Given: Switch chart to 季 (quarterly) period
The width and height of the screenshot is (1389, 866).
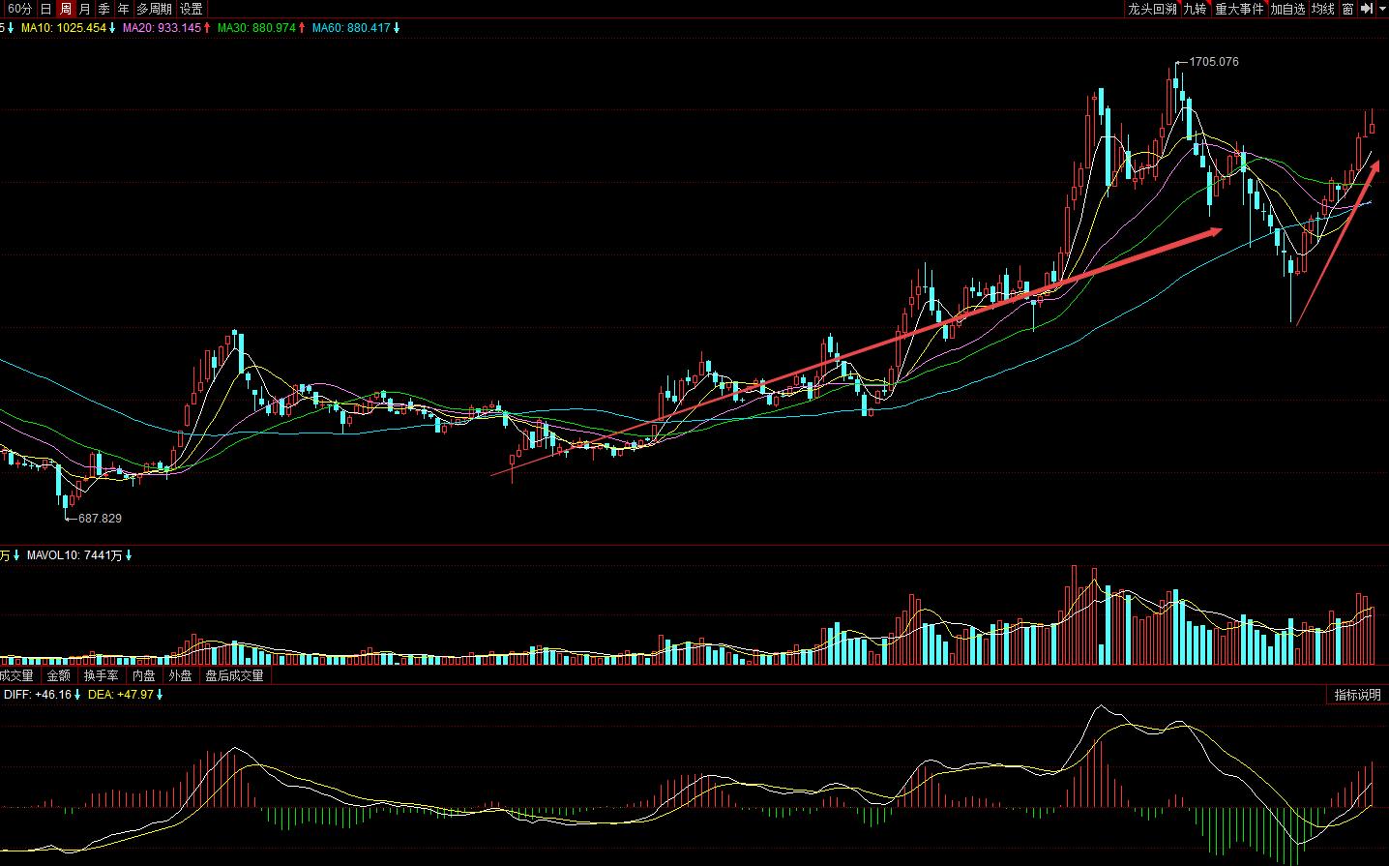Looking at the screenshot, I should (104, 9).
